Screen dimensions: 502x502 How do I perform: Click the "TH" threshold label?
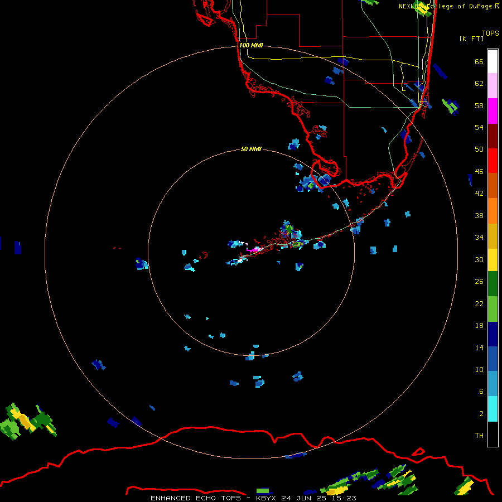(x=479, y=435)
